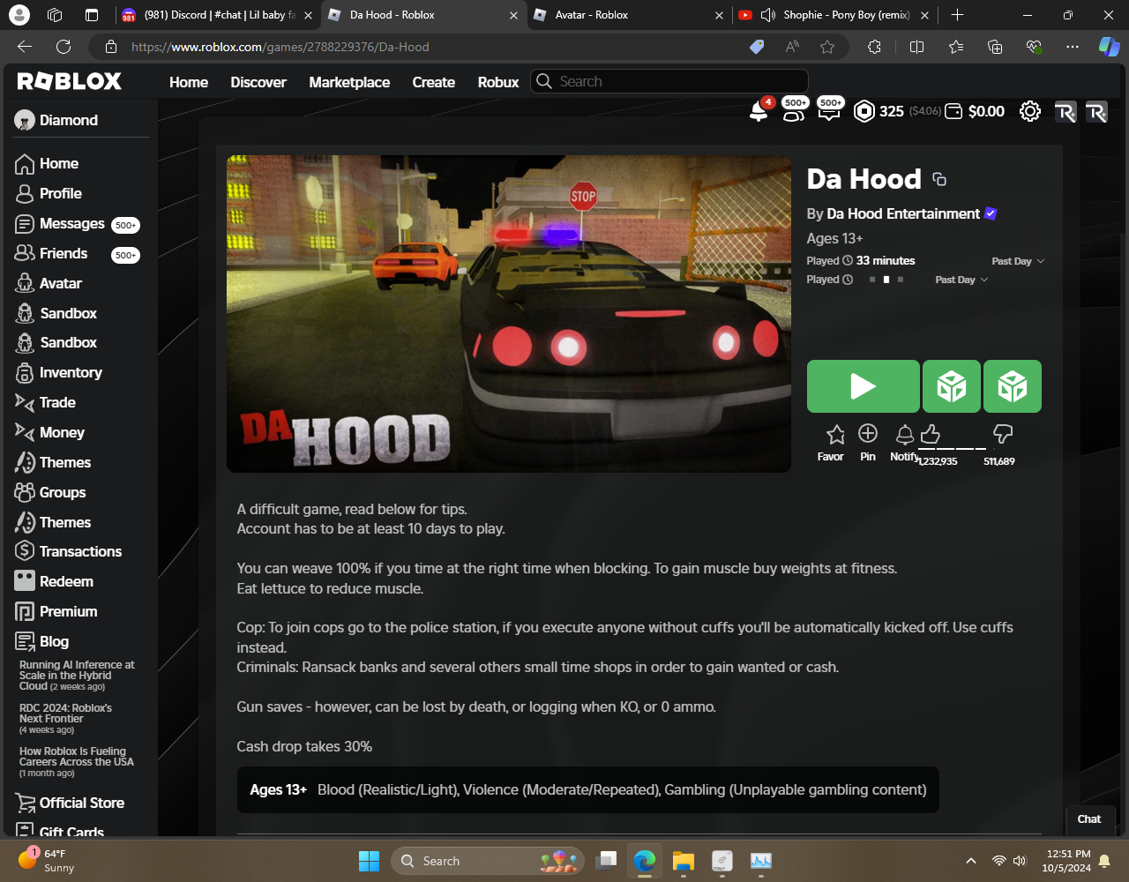Open Home in top navigation

(189, 82)
